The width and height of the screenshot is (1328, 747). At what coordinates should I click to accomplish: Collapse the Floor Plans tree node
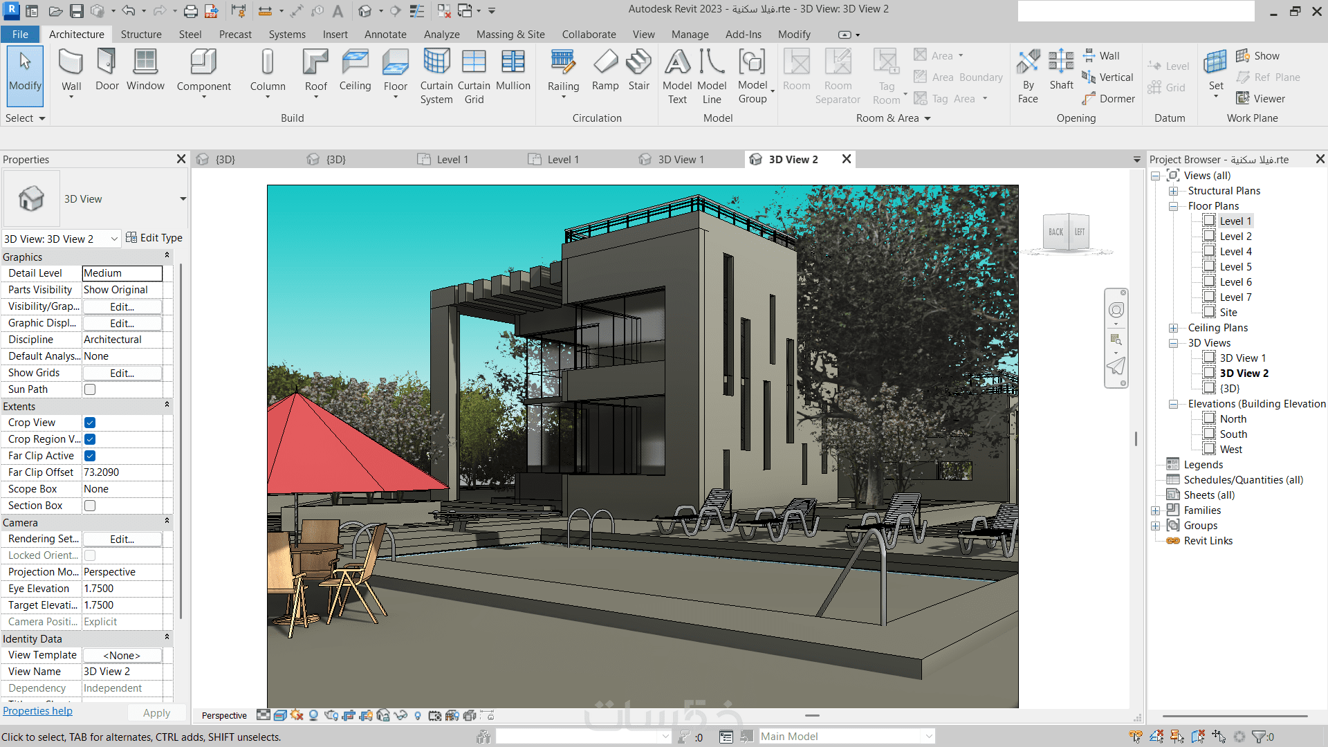point(1174,206)
